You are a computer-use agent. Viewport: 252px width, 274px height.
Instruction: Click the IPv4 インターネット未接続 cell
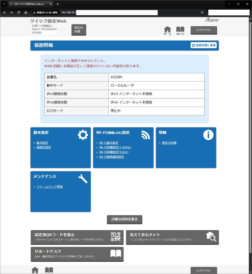coord(156,94)
